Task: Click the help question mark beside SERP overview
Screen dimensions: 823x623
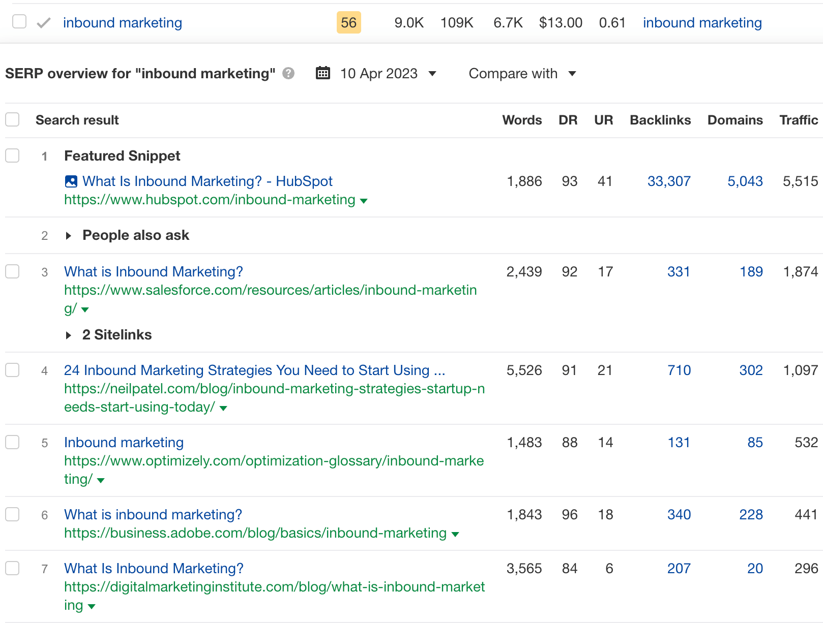Action: tap(288, 73)
